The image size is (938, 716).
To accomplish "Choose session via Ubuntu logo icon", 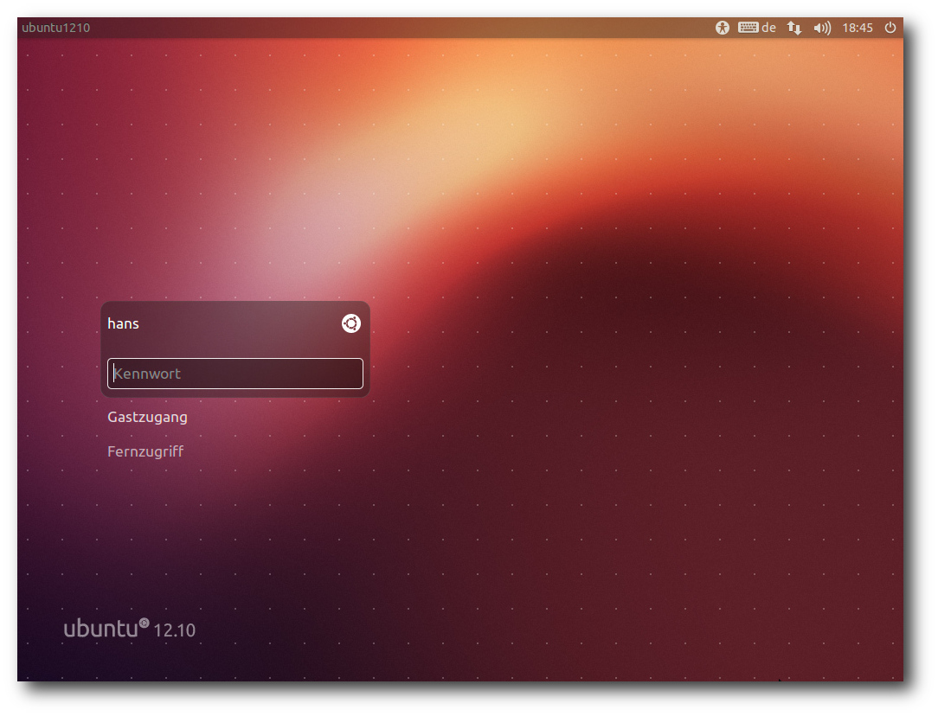I will pyautogui.click(x=351, y=323).
